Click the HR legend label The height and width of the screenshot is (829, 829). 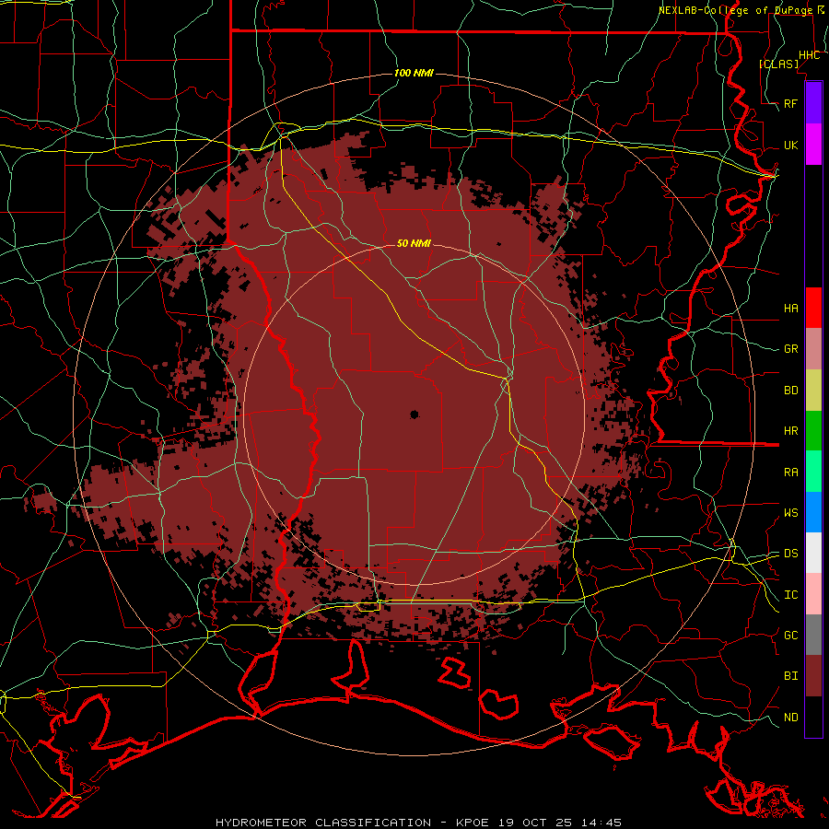pos(791,431)
